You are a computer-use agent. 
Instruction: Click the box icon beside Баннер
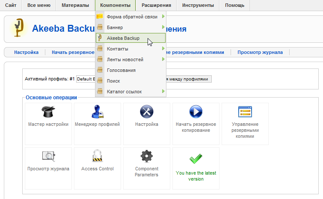pyautogui.click(x=100, y=27)
